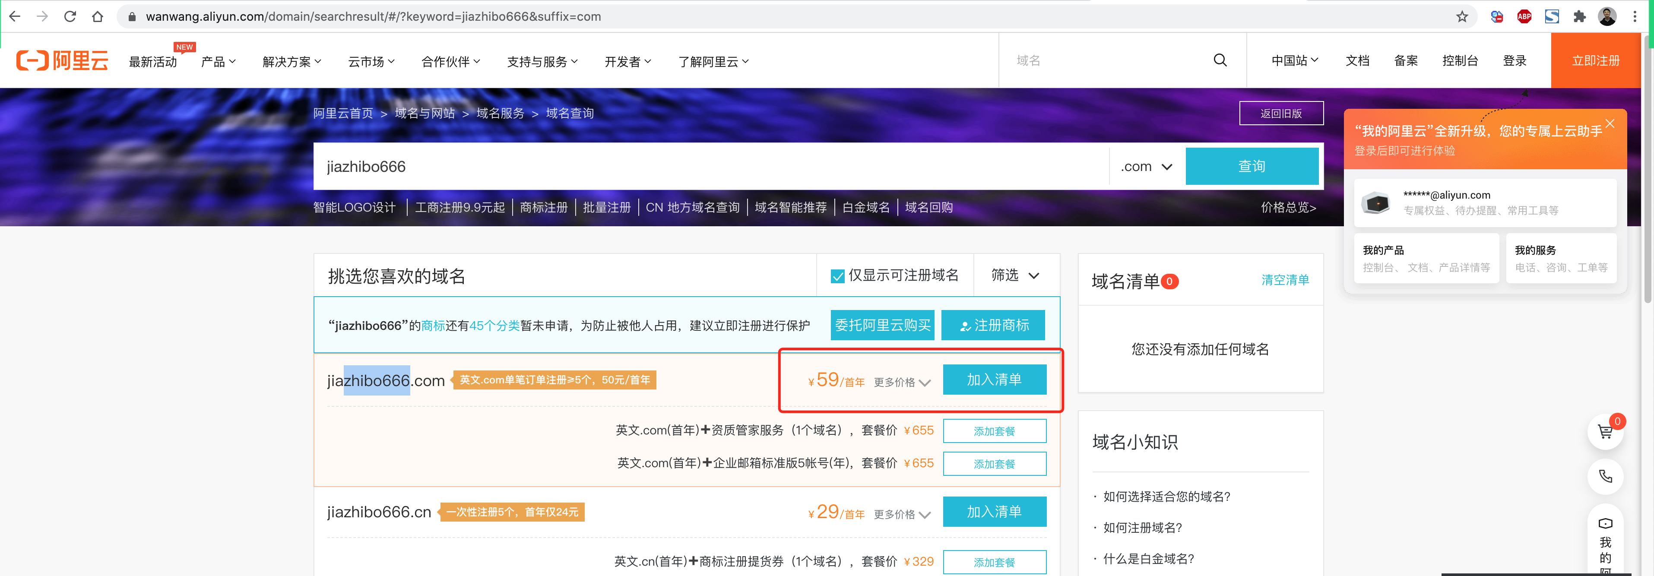Open the .com suffix dropdown

[x=1147, y=167]
